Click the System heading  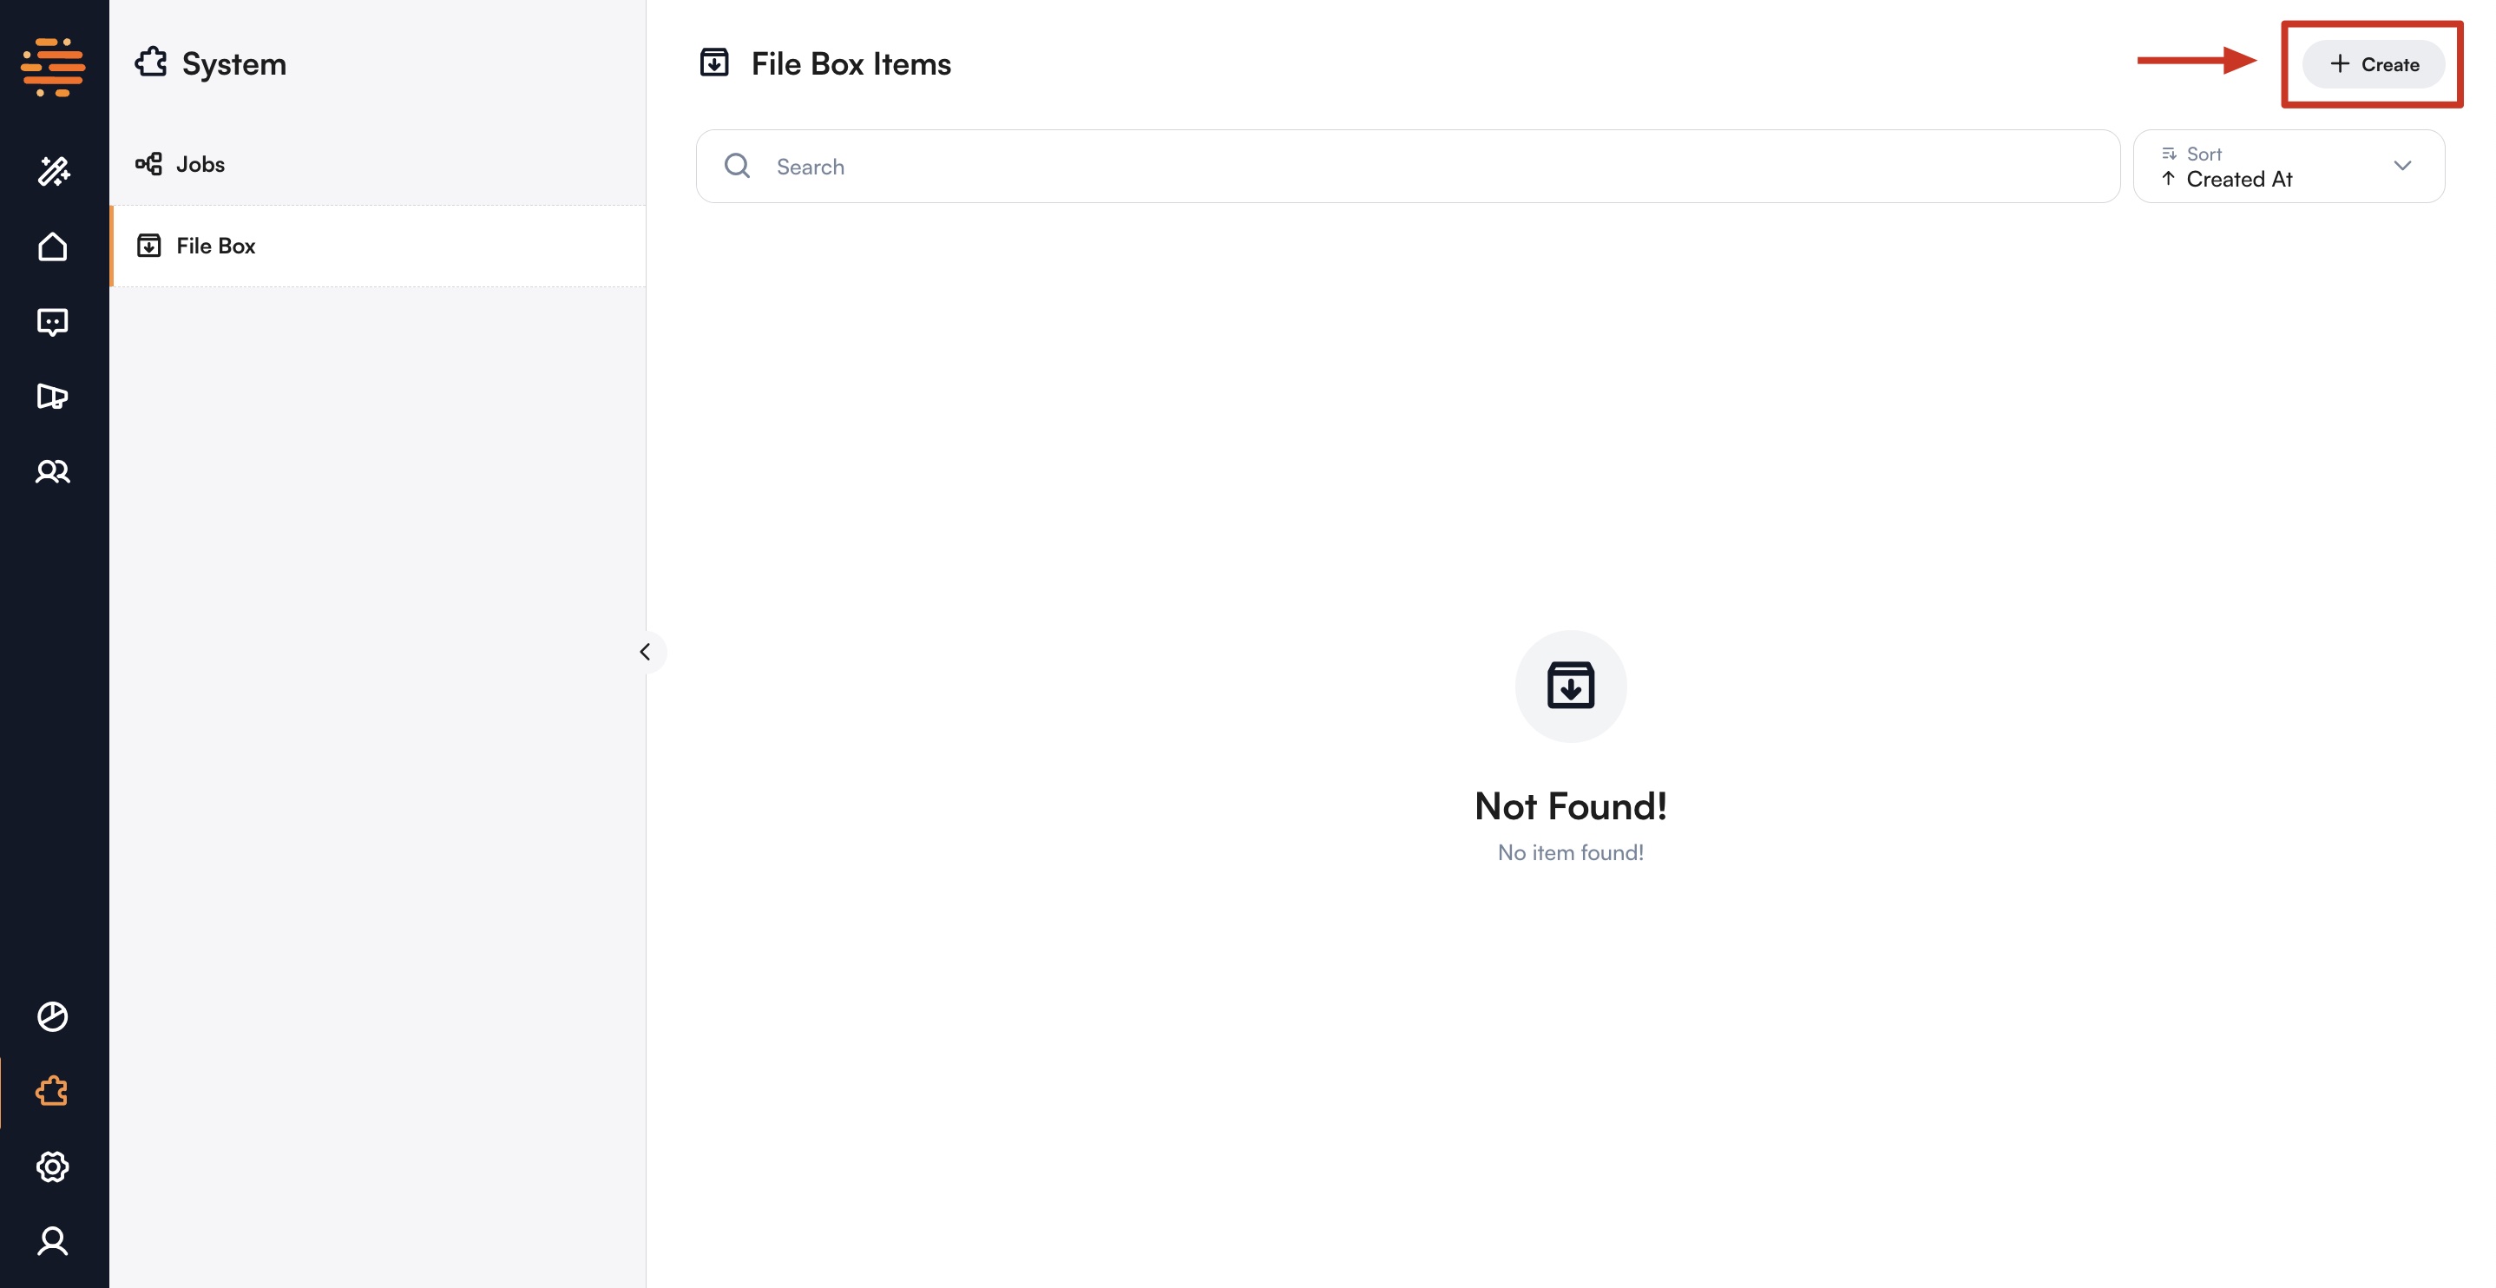pyautogui.click(x=233, y=64)
